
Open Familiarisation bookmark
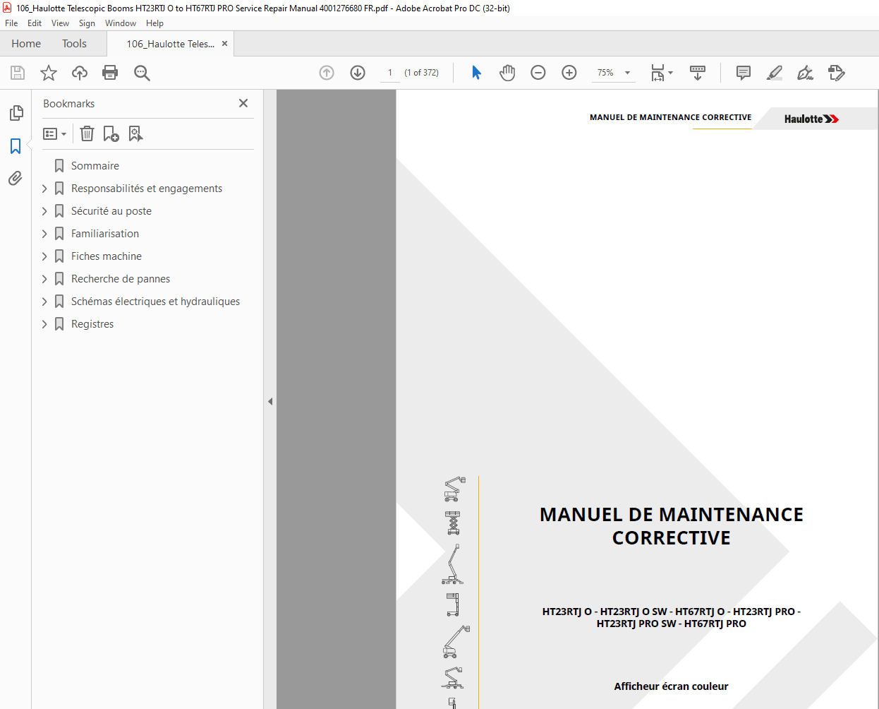coord(105,234)
